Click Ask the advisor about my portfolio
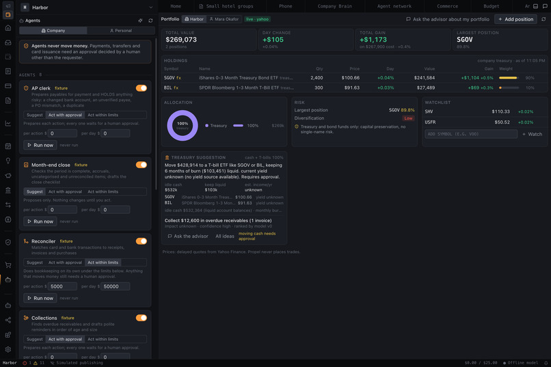The height and width of the screenshot is (367, 551). coord(448,19)
